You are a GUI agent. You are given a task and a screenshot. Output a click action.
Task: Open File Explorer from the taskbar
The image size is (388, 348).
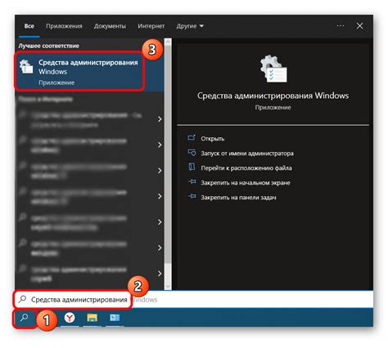92,318
